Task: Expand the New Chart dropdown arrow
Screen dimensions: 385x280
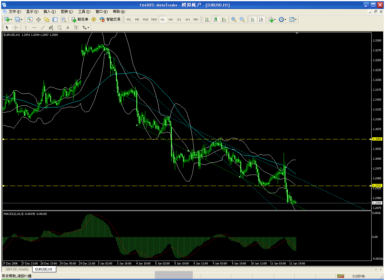Action: pos(11,20)
